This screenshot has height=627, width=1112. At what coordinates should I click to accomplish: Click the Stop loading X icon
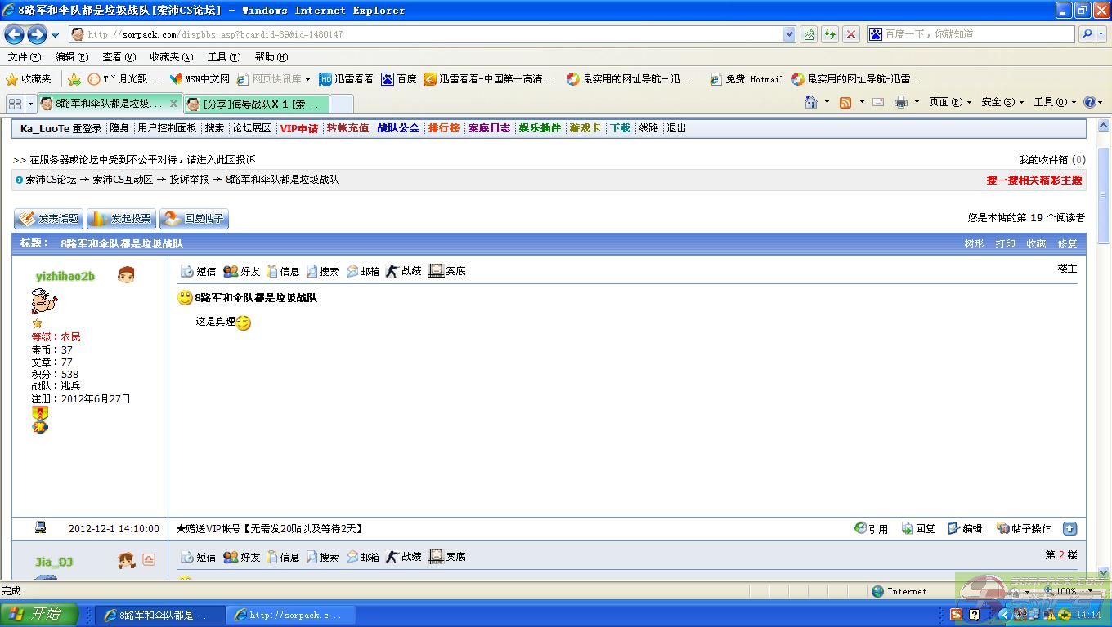tap(851, 34)
